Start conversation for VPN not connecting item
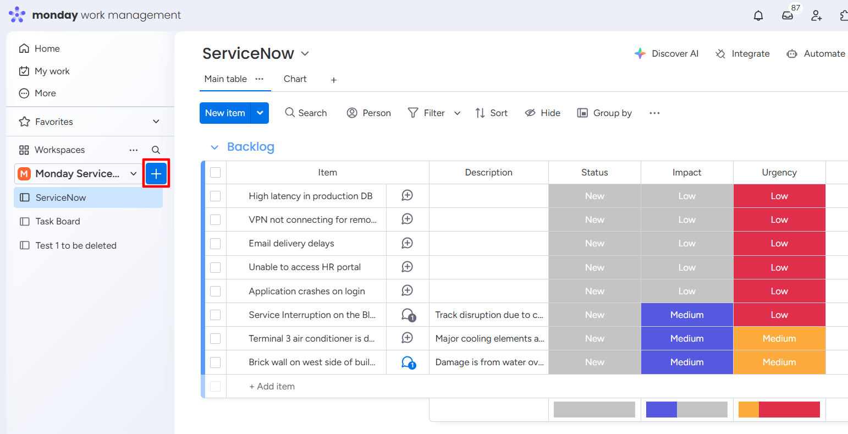The image size is (848, 434). click(x=408, y=219)
